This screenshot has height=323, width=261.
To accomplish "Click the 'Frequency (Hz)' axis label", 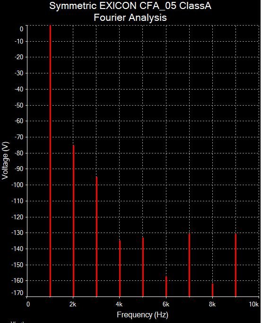I will point(142,315).
